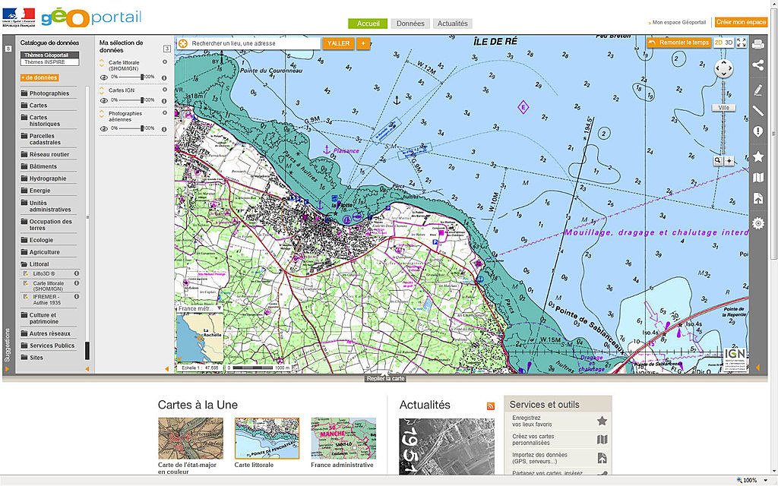This screenshot has height=486, width=778.
Task: Click the import data file icon in sidebar
Action: [757, 198]
